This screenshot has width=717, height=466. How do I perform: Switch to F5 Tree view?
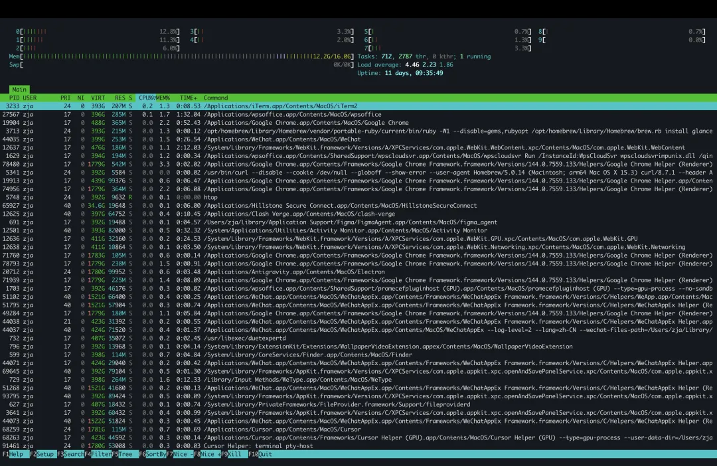tap(125, 454)
